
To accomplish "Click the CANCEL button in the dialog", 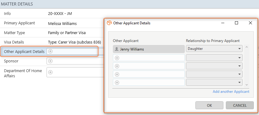I will click(240, 105).
